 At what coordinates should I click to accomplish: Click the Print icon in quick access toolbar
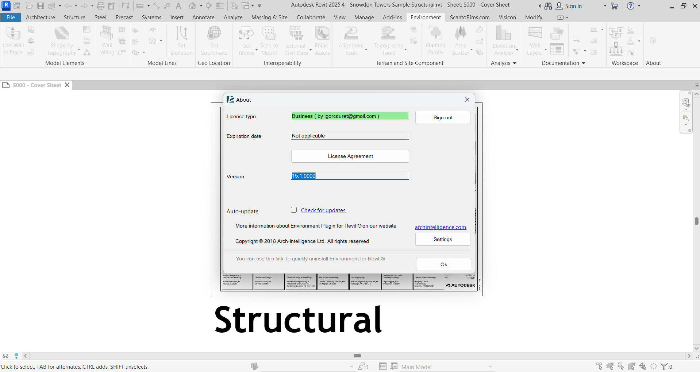pyautogui.click(x=101, y=6)
